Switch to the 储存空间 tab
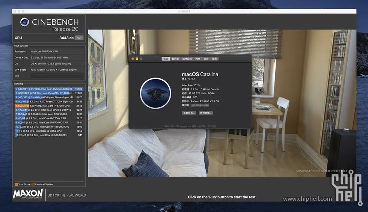 click(x=187, y=59)
